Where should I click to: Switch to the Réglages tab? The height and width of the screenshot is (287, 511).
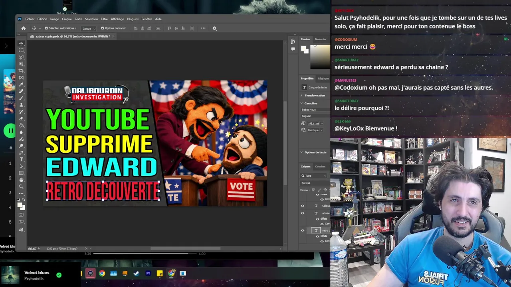pos(323,79)
